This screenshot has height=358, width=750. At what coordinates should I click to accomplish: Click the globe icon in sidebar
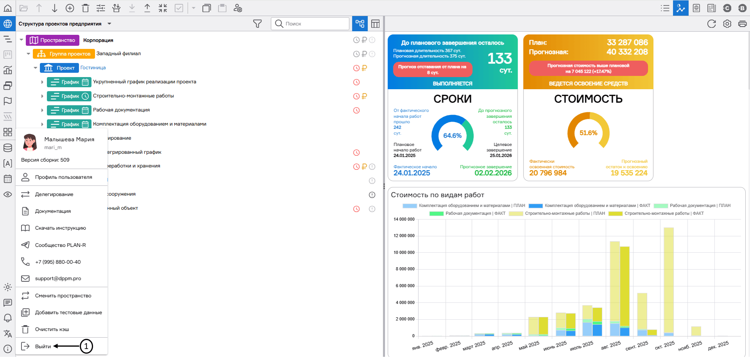coord(7,24)
